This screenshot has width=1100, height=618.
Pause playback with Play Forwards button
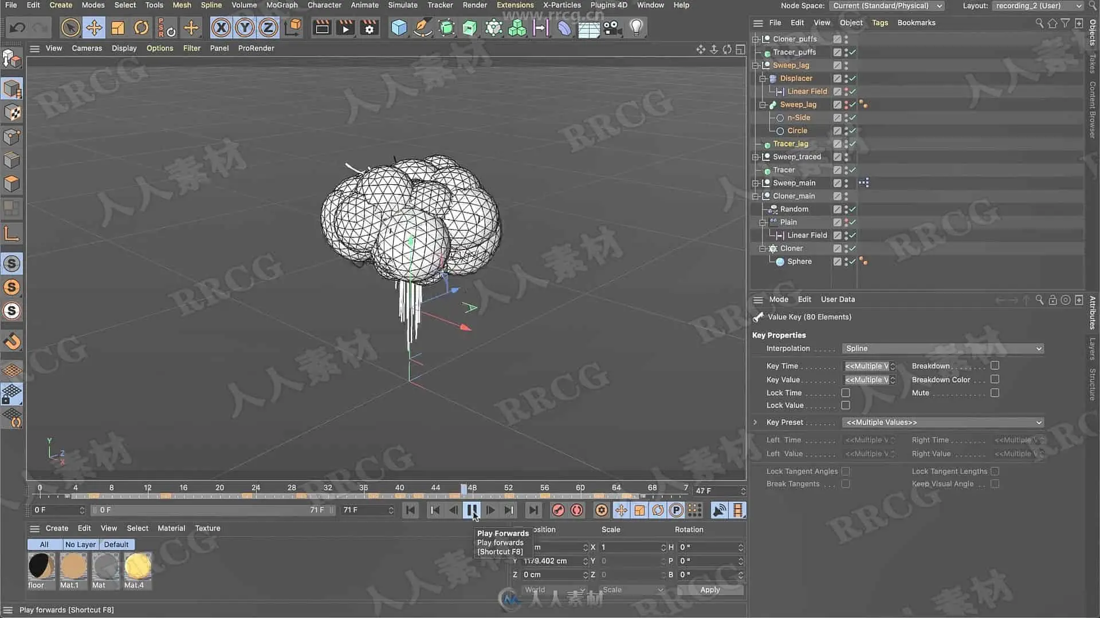[x=472, y=510]
